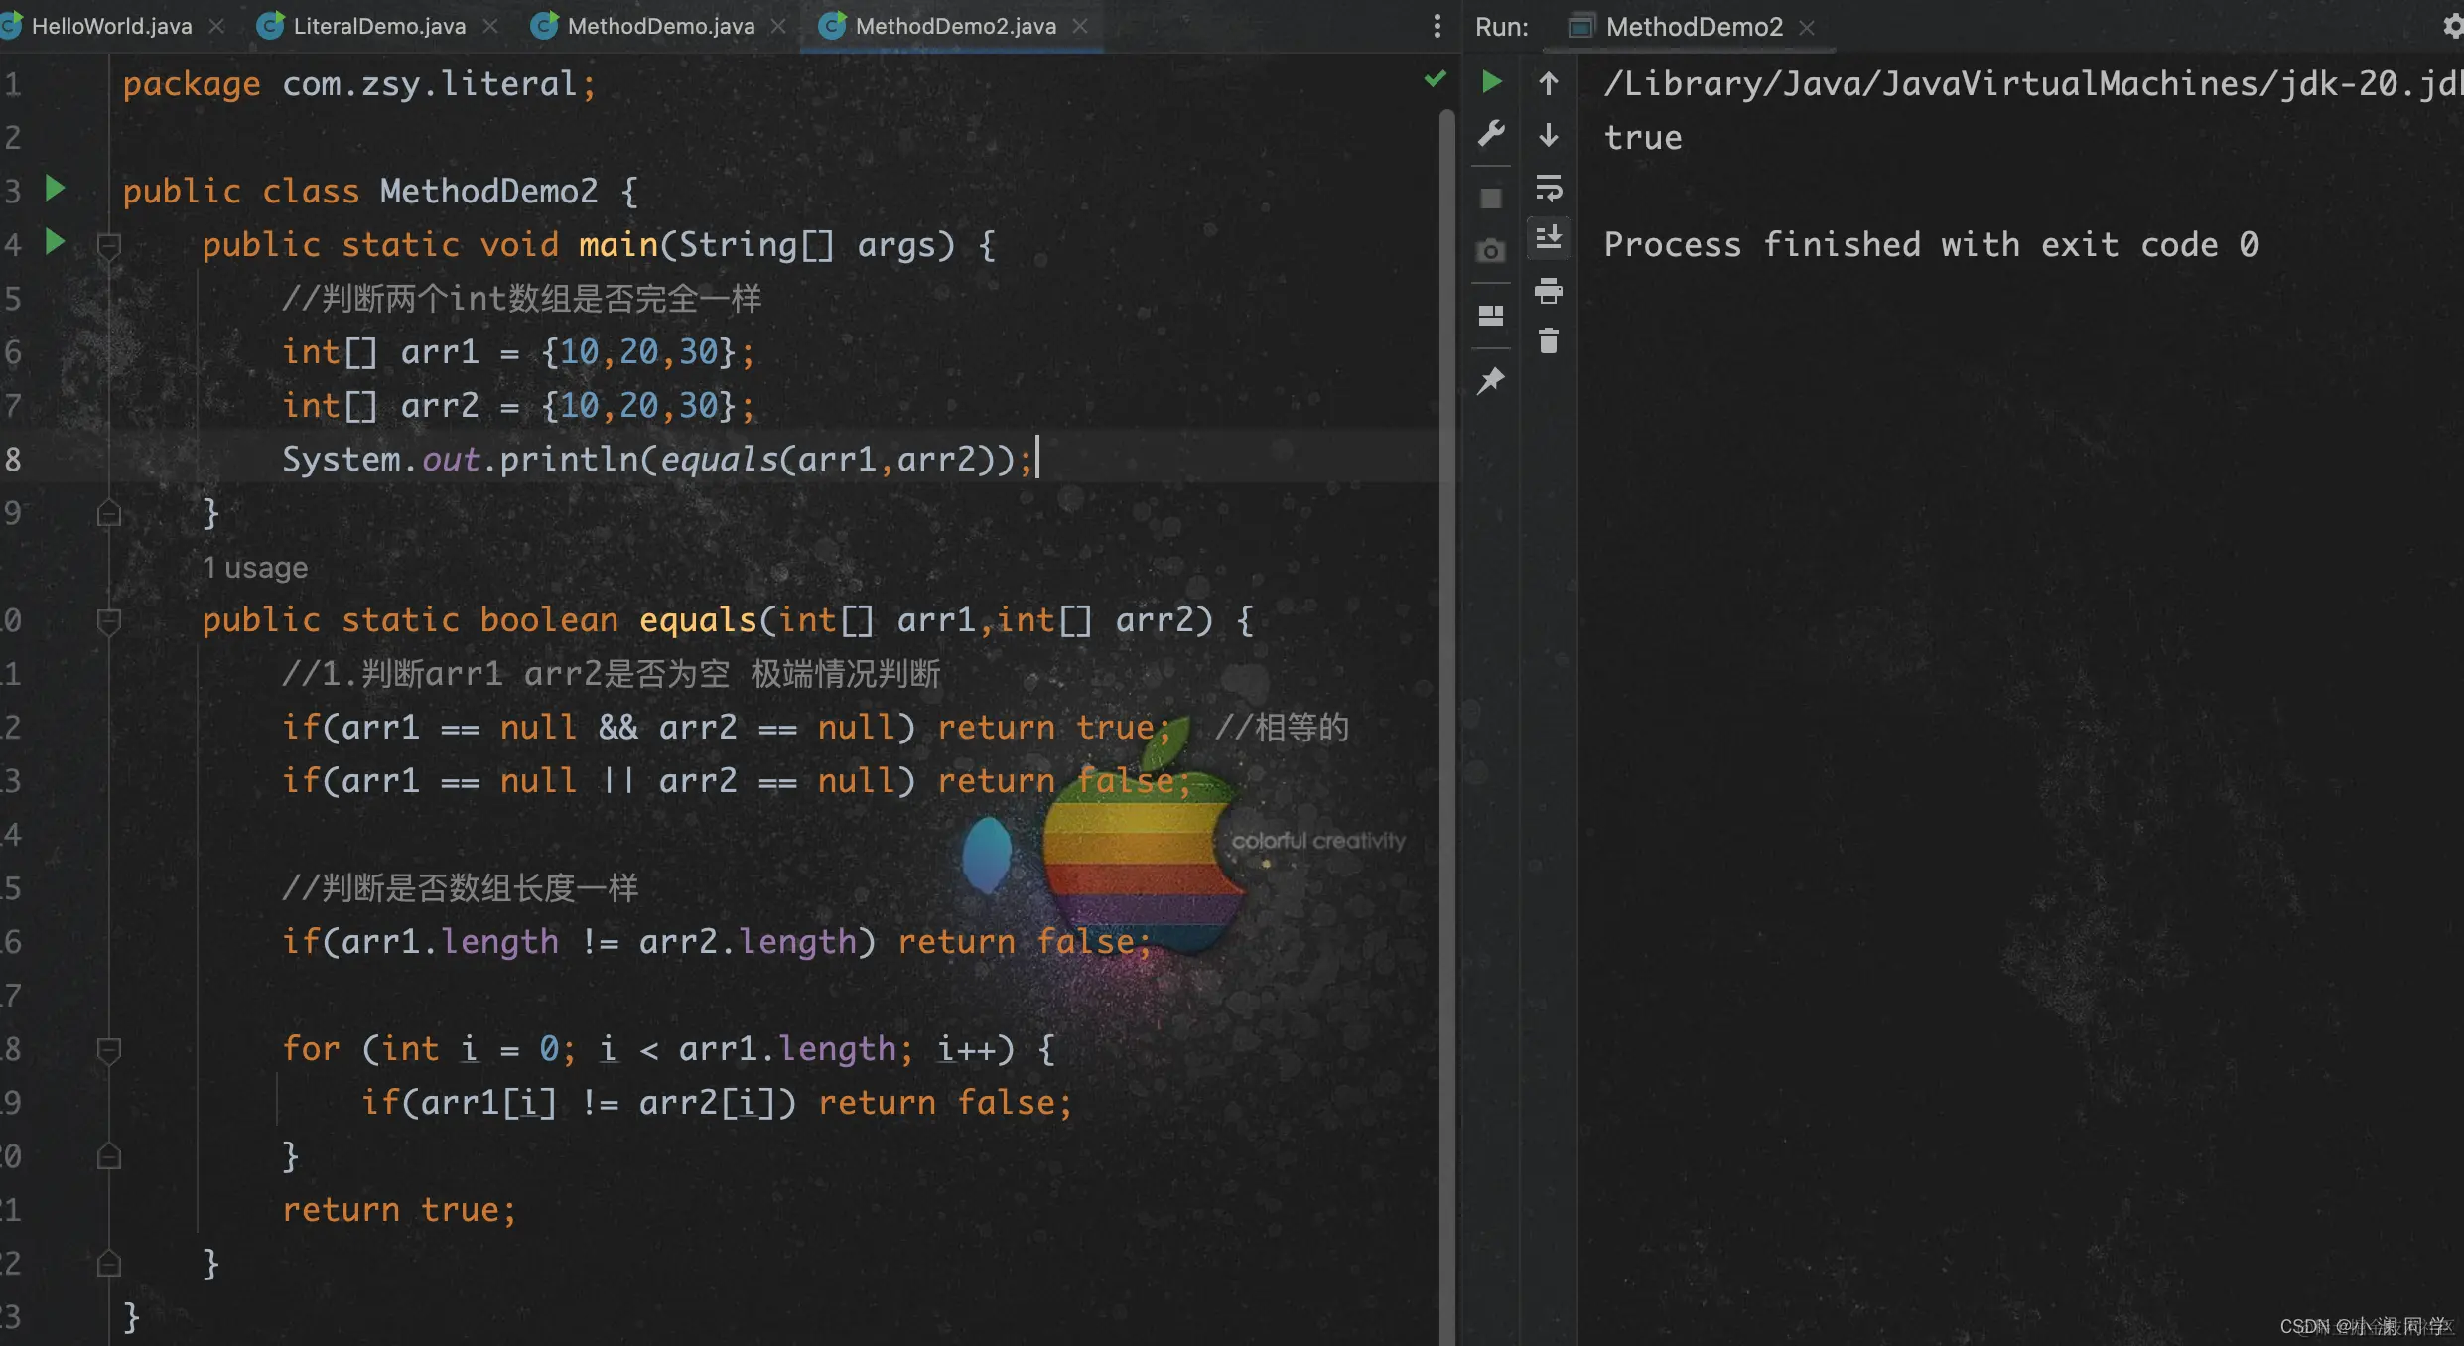Click the Stop square icon in Run panel
2464x1346 pixels.
(x=1491, y=199)
